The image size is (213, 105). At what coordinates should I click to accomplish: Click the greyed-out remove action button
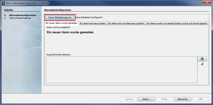202,64
